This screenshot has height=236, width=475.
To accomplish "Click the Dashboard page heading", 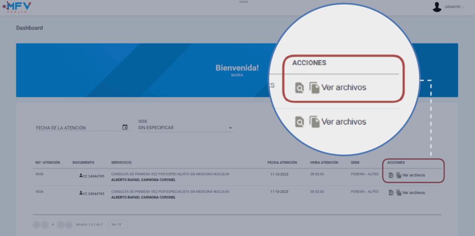I will coord(29,28).
